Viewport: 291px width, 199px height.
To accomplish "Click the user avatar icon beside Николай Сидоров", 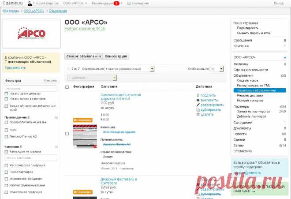I will point(30,4).
